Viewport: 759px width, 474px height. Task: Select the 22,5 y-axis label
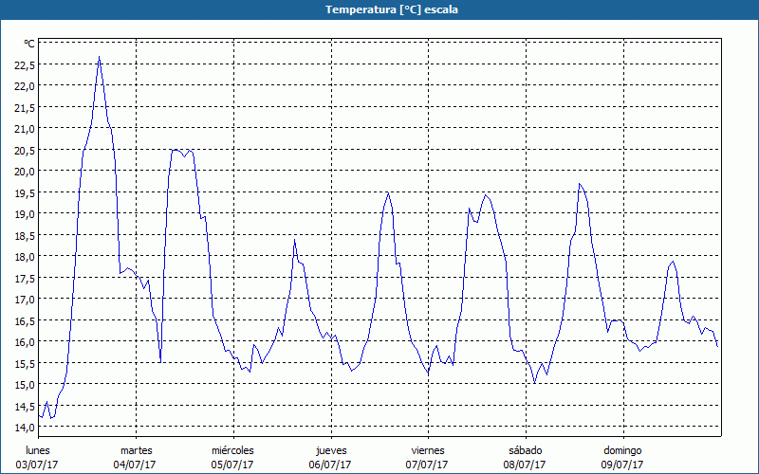[x=24, y=65]
